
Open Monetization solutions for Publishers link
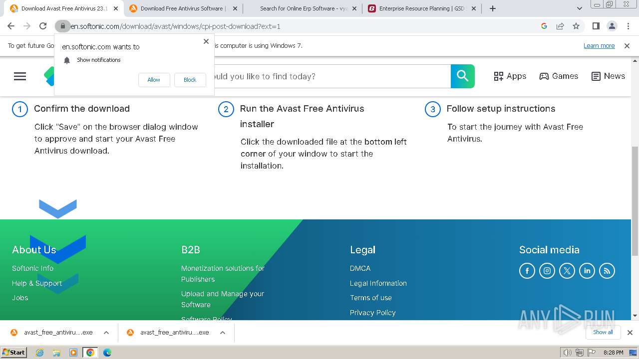pyautogui.click(x=223, y=274)
